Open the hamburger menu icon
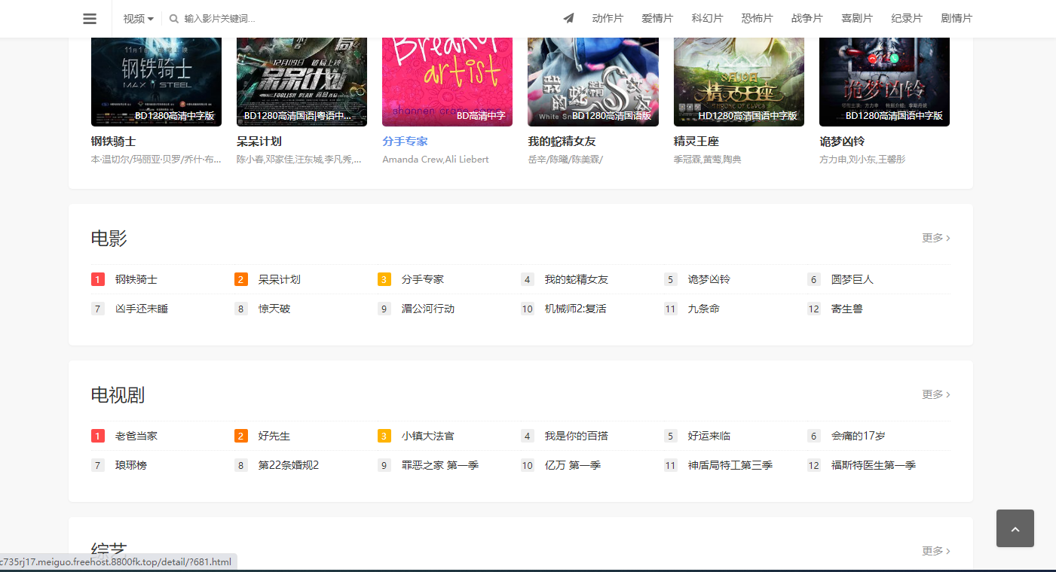 90,19
